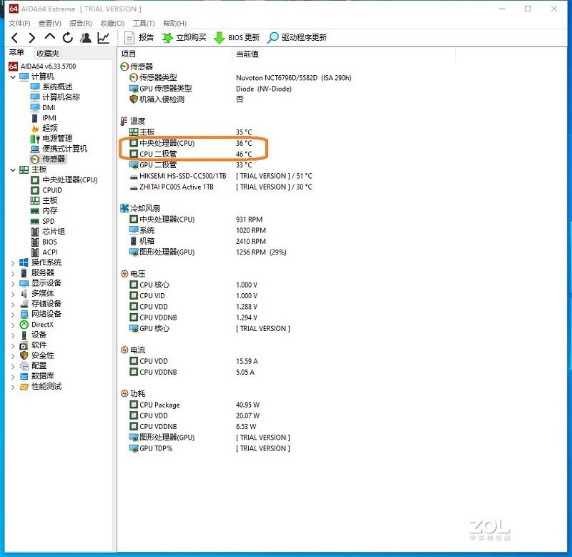This screenshot has height=557, width=572.
Task: Expand the 存储设备 tree node
Action: pyautogui.click(x=13, y=303)
